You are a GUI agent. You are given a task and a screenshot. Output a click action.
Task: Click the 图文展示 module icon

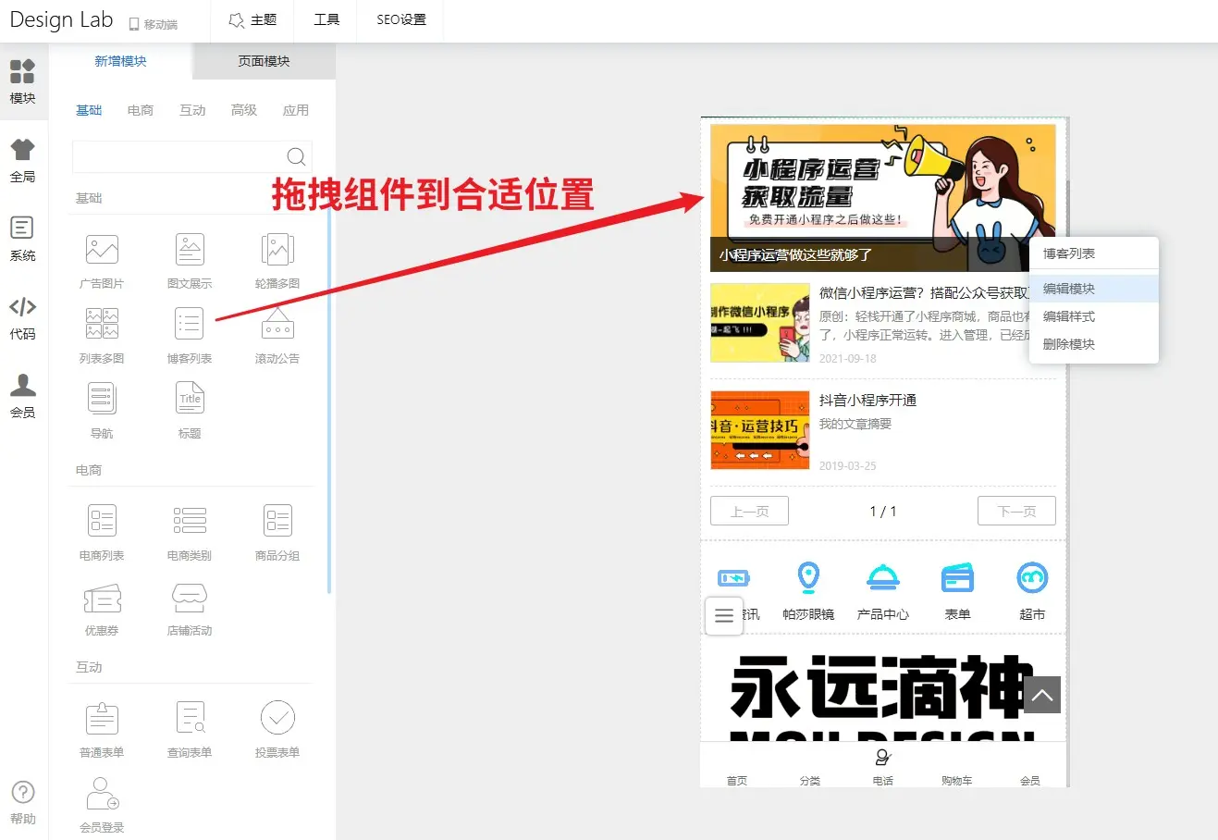click(x=190, y=251)
